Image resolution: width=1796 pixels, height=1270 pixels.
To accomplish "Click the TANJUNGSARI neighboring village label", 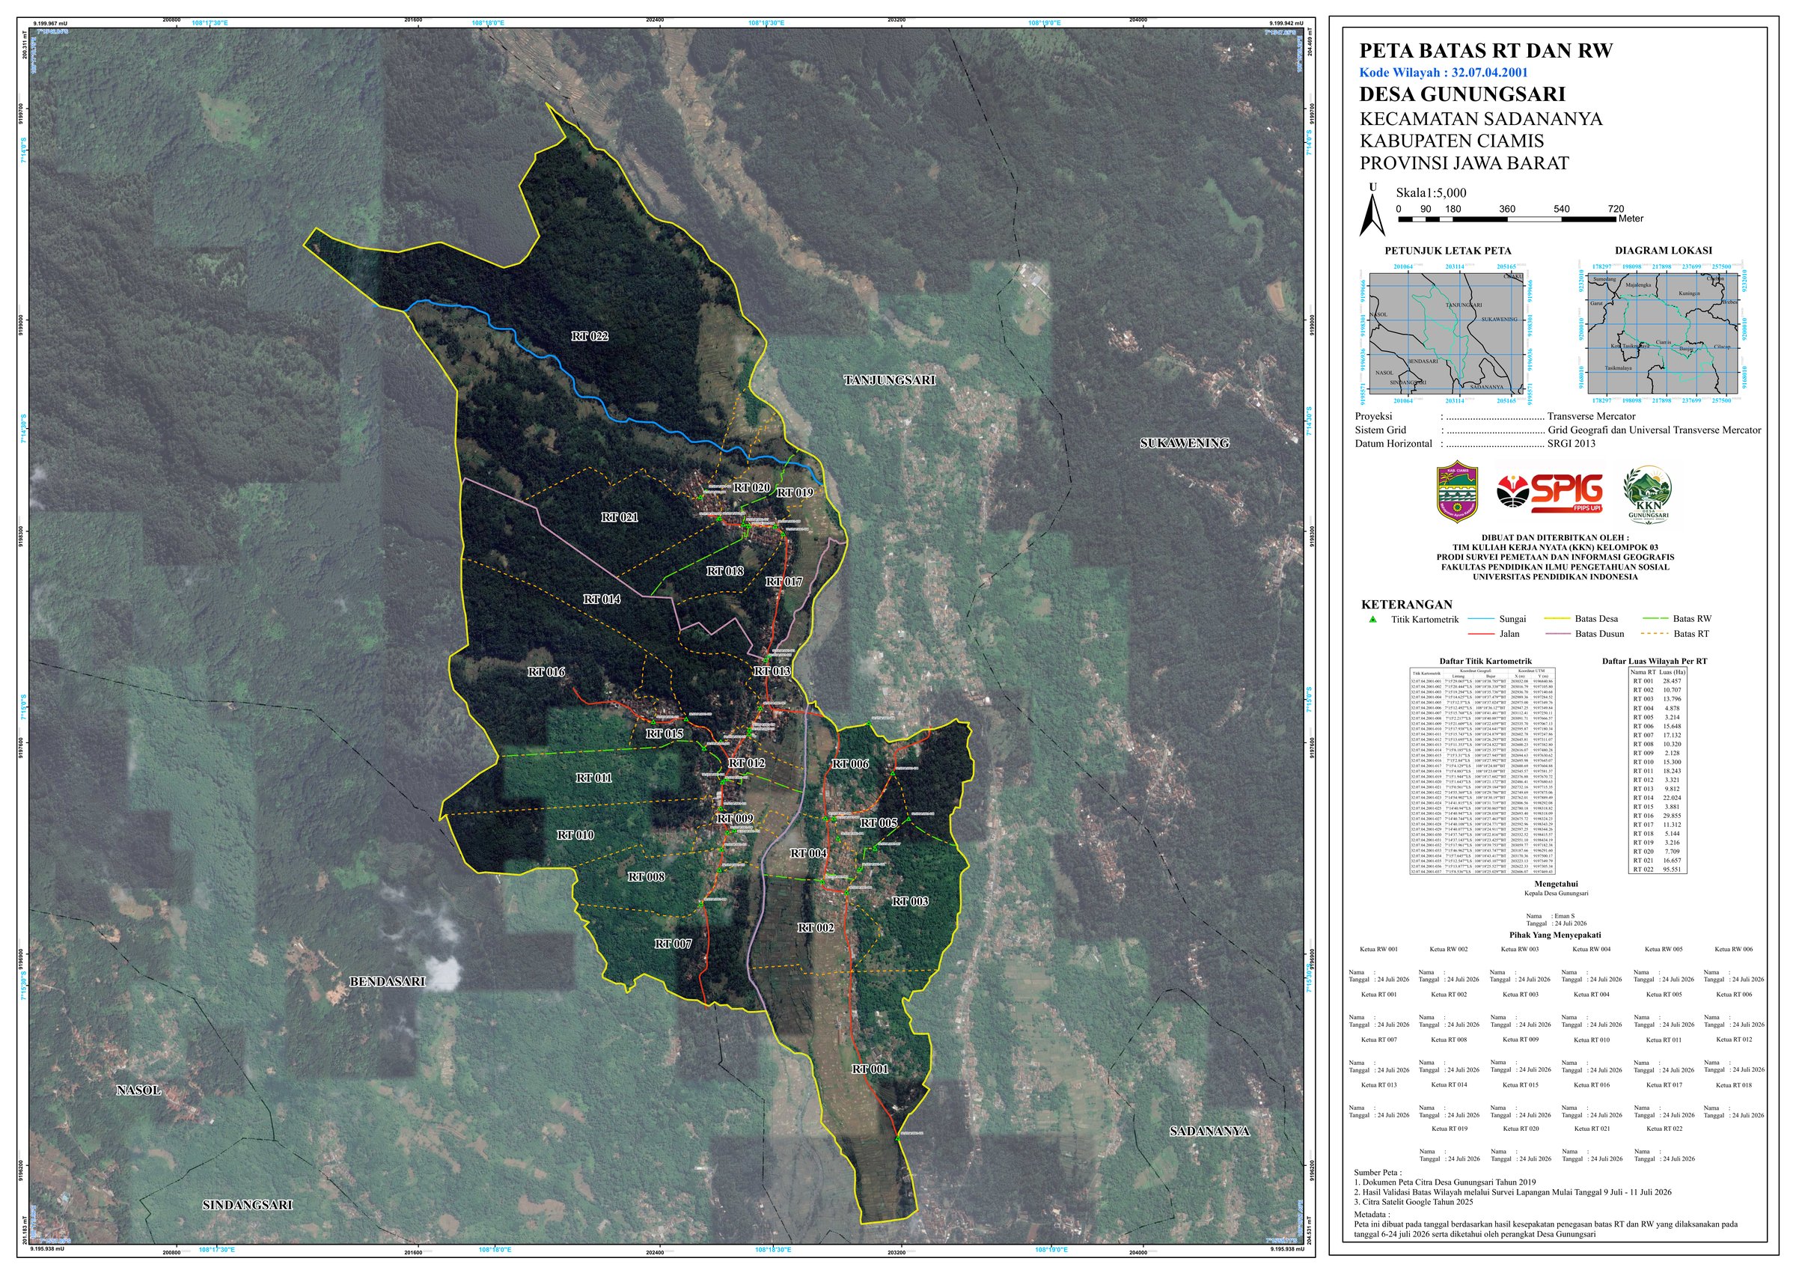I will [890, 380].
